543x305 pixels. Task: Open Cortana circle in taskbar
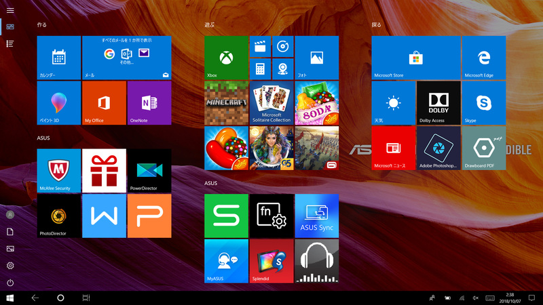point(60,298)
